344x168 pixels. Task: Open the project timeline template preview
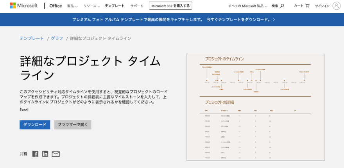255,107
